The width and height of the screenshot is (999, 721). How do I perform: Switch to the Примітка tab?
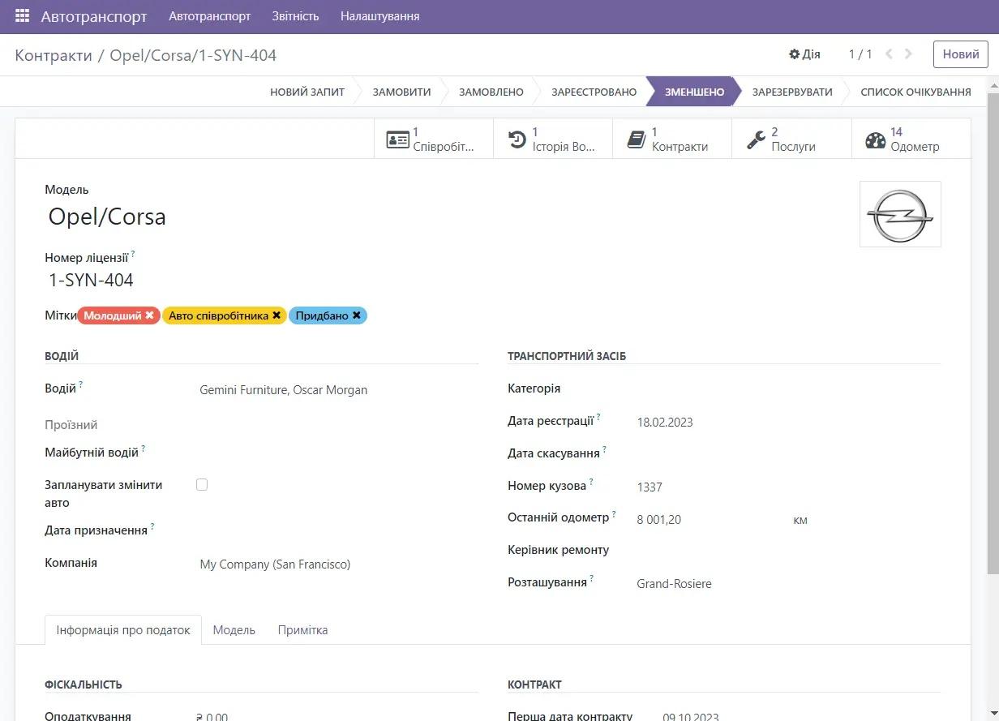tap(302, 630)
